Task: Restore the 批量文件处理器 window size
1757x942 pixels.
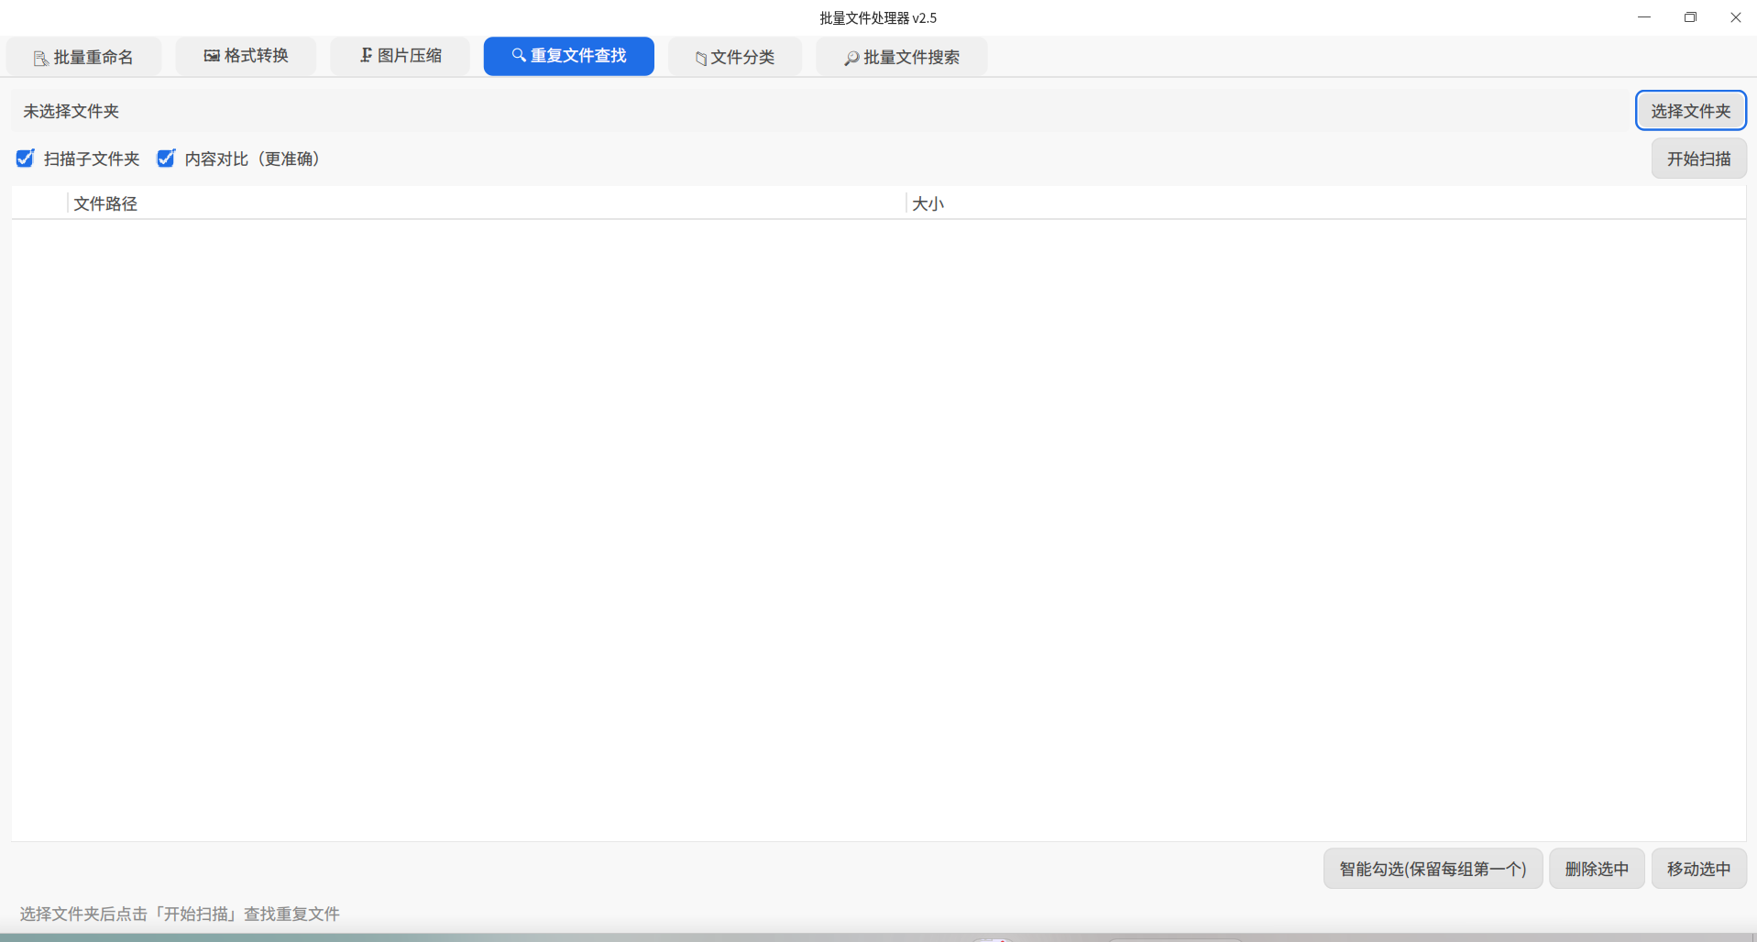Action: [1690, 17]
